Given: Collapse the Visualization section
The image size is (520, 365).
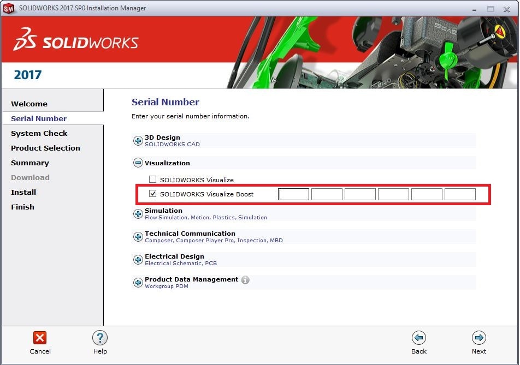Looking at the screenshot, I should point(138,163).
